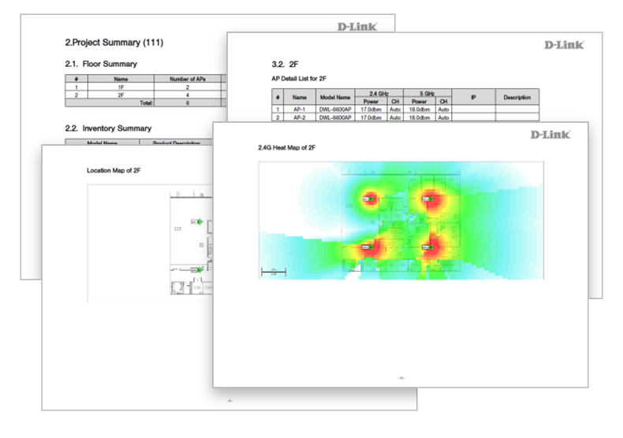Click the upper-right access point on heat map
623x438 pixels.
click(426, 200)
